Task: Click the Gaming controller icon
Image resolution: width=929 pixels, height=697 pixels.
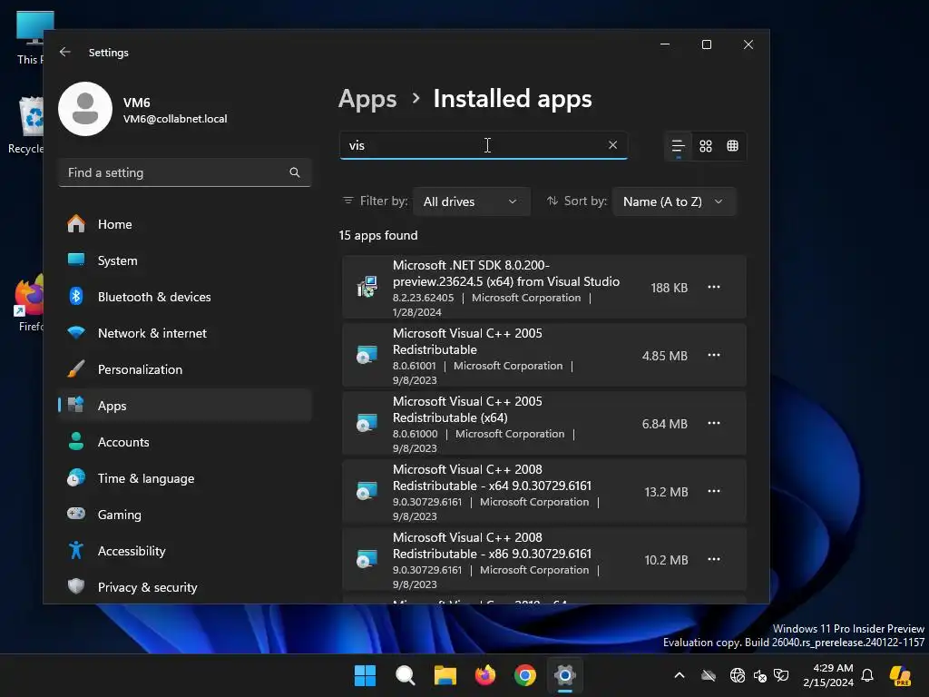Action: pos(76,514)
